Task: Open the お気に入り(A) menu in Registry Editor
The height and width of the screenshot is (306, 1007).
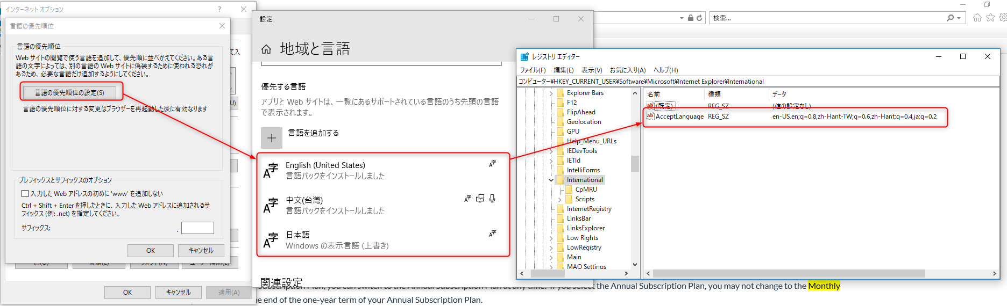Action: (x=628, y=70)
